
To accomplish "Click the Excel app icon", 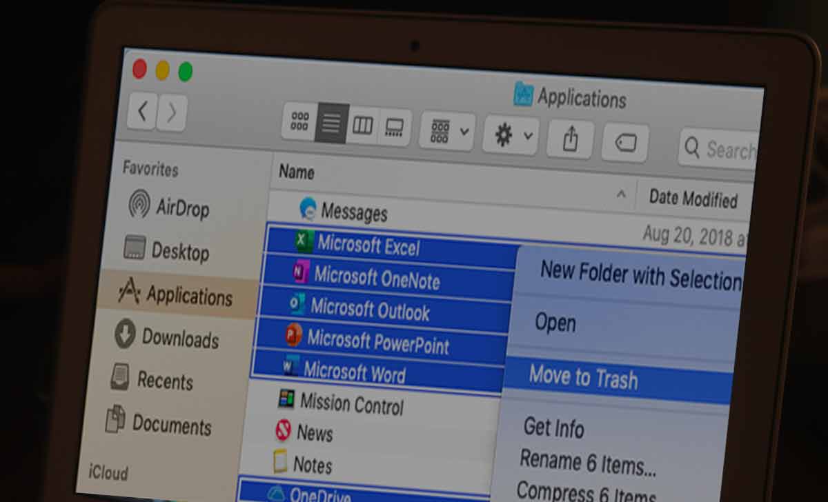I will (304, 241).
